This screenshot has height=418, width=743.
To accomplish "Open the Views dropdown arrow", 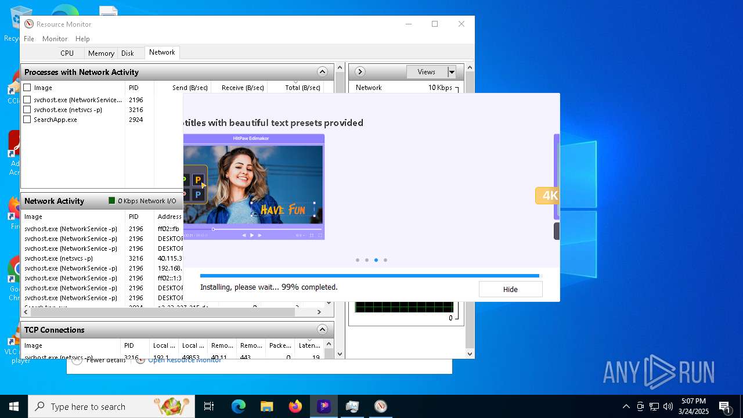I will click(x=452, y=72).
